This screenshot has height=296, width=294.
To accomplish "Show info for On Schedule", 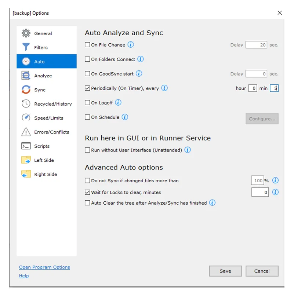I will point(125,117).
